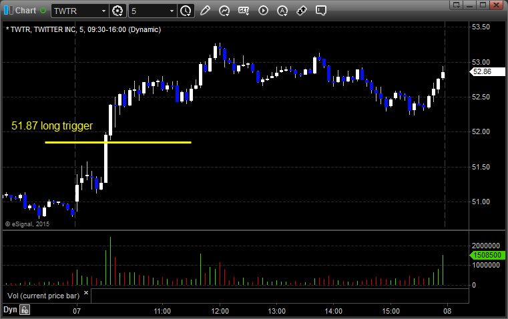This screenshot has height=319, width=508.
Task: Open the time template clock menu
Action: coord(186,11)
